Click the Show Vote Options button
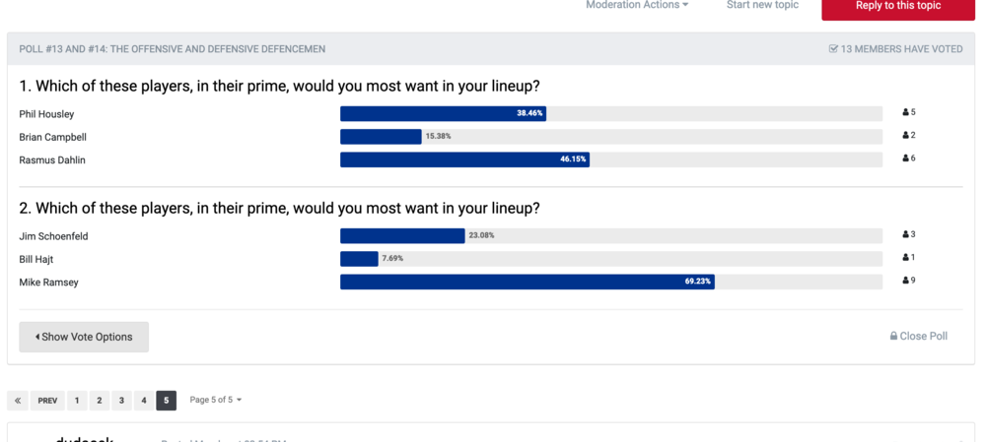The height and width of the screenshot is (442, 986). coord(84,337)
